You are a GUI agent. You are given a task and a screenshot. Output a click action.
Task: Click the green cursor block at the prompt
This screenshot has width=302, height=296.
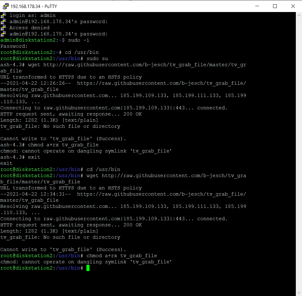point(88,268)
